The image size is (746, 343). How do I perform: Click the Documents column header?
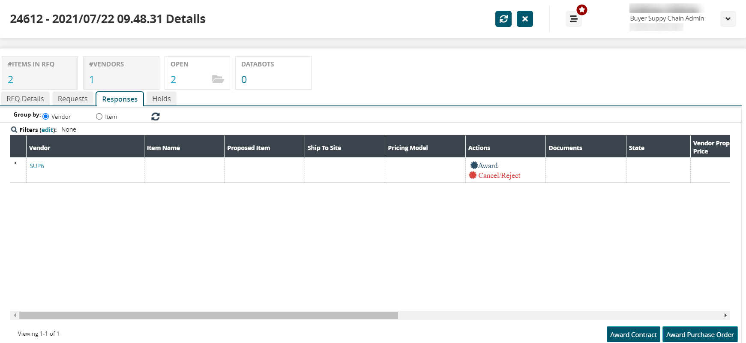[x=586, y=147]
